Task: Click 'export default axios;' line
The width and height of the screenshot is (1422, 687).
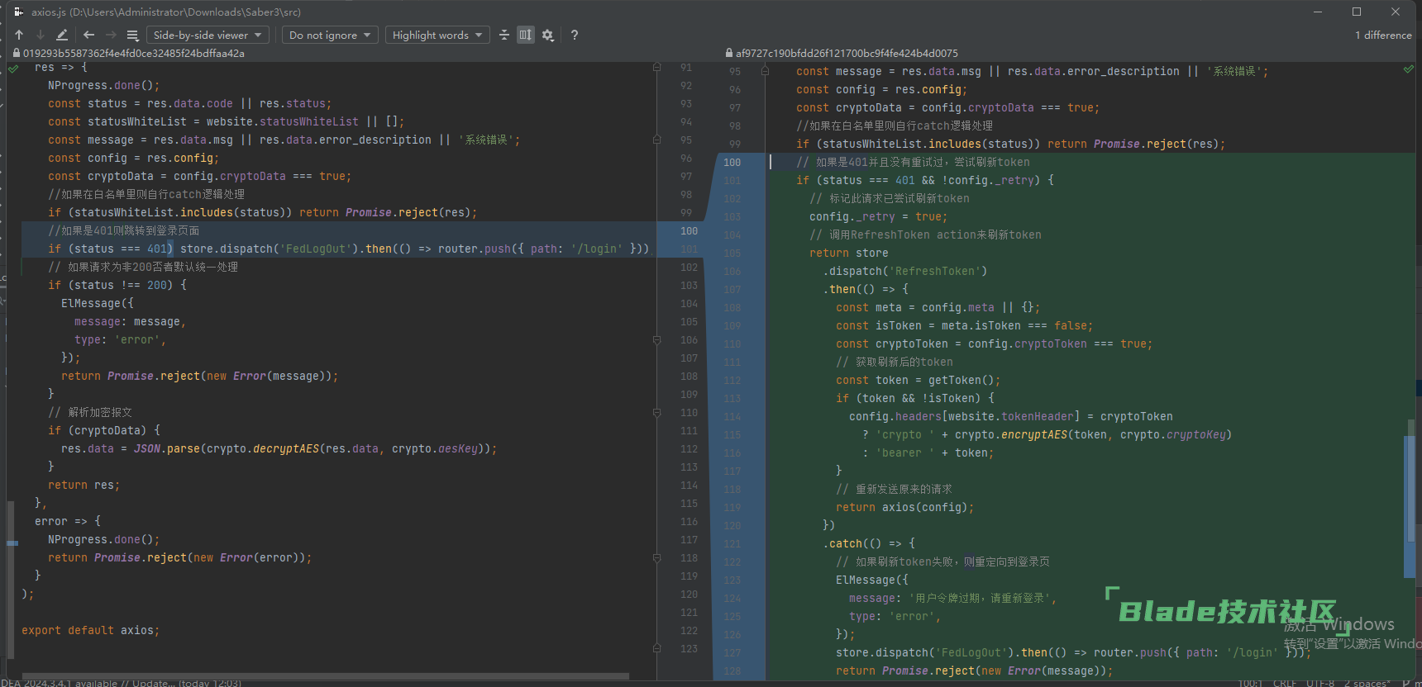Action: [x=91, y=630]
